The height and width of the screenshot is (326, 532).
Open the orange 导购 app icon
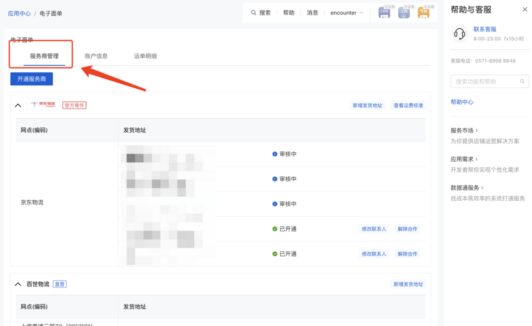[x=423, y=12]
